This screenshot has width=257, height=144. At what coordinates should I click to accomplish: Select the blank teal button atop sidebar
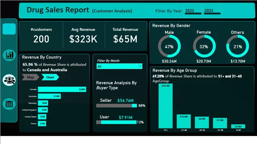[9, 29]
